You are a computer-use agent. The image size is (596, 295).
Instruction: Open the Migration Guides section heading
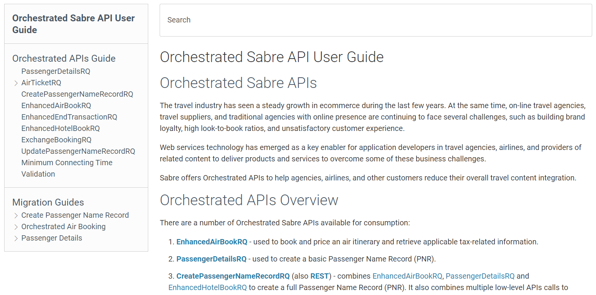pos(48,202)
